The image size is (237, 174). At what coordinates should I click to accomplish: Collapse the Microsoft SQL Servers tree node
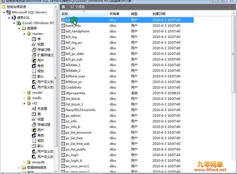tap(4, 12)
